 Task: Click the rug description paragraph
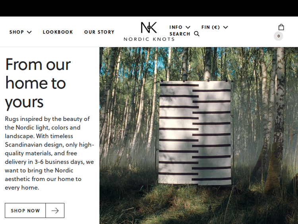[x=49, y=153]
